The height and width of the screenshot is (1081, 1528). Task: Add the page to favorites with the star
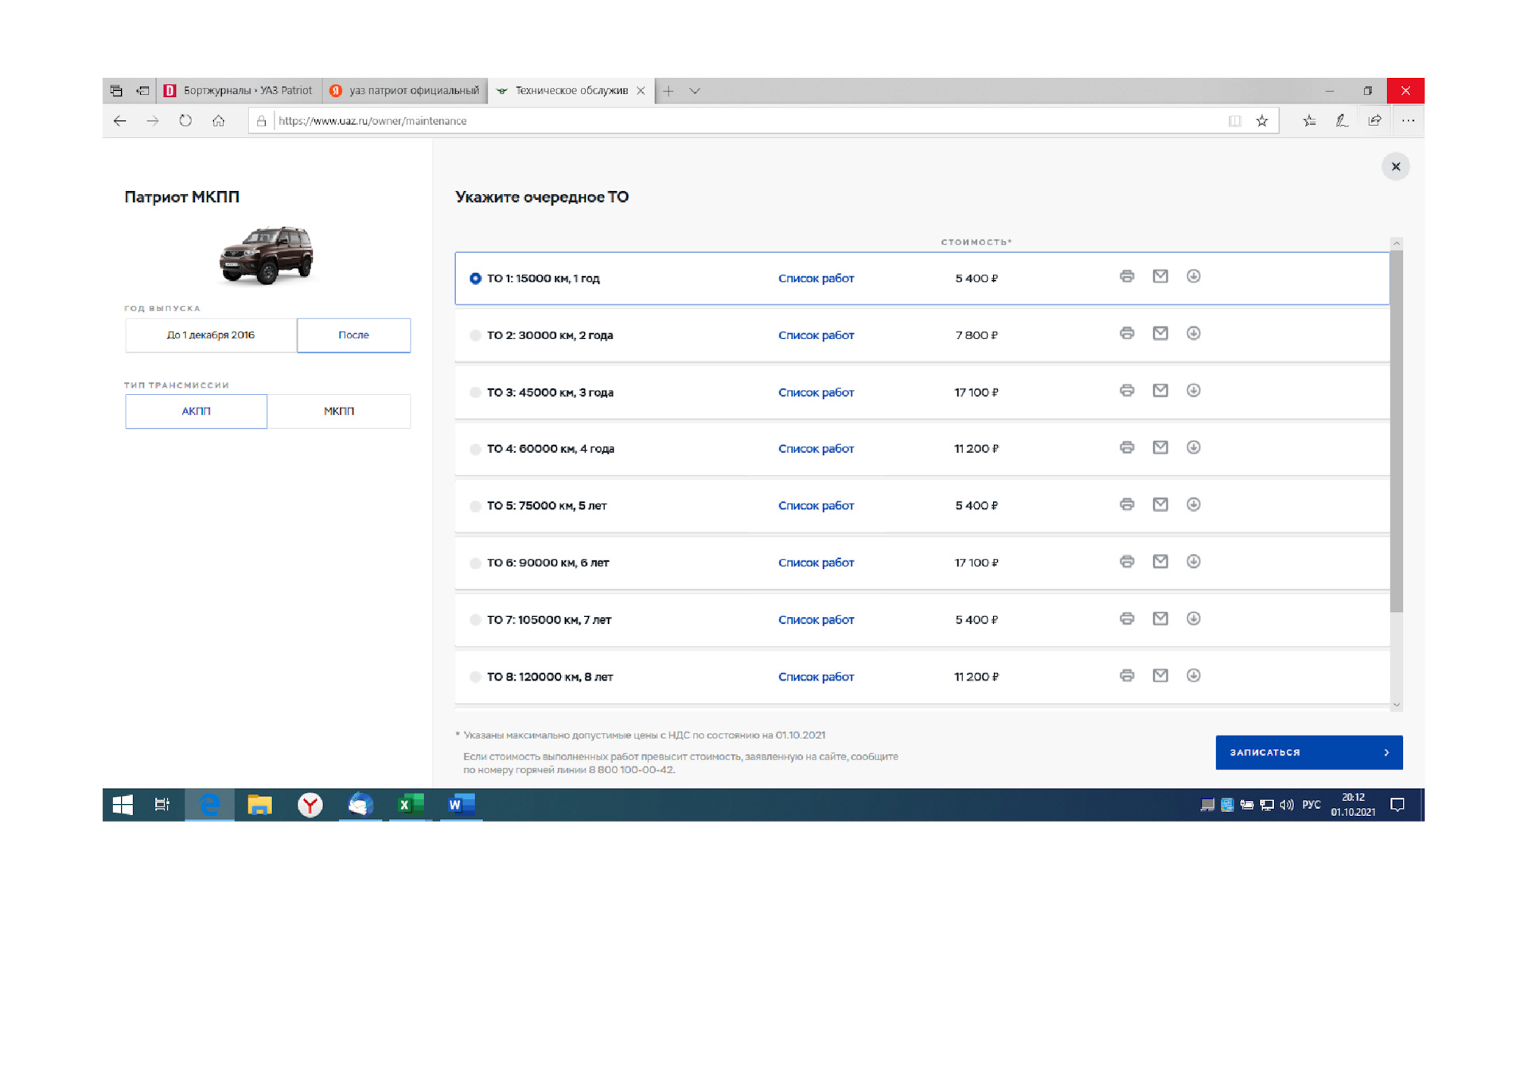coord(1262,121)
